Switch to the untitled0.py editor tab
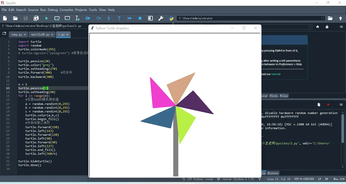346x184 pixels. click(x=40, y=34)
